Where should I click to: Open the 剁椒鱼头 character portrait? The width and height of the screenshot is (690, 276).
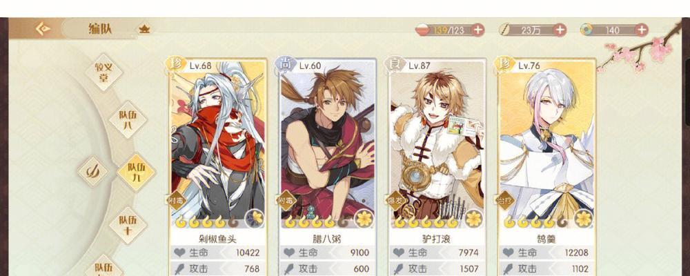coord(218,139)
